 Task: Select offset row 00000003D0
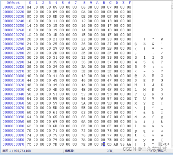pyautogui.click(x=13, y=135)
